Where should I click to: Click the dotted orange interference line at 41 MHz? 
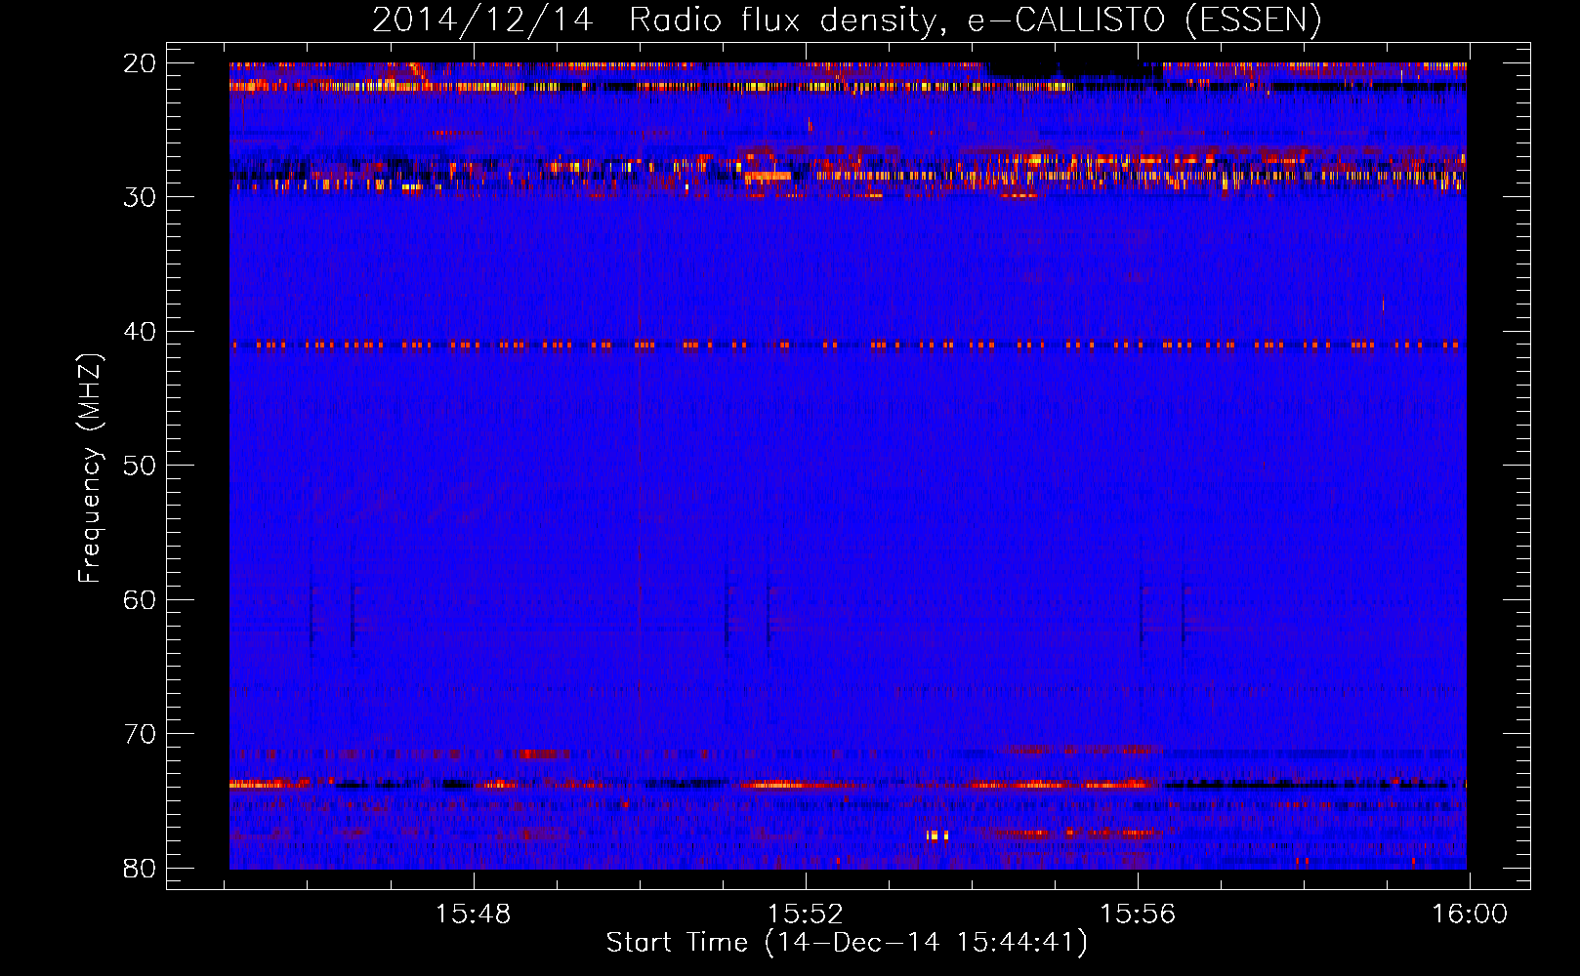click(848, 345)
